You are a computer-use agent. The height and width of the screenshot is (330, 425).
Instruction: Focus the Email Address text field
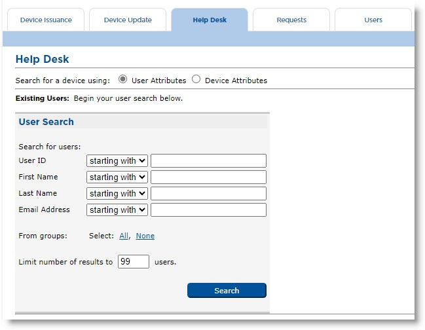[208, 210]
